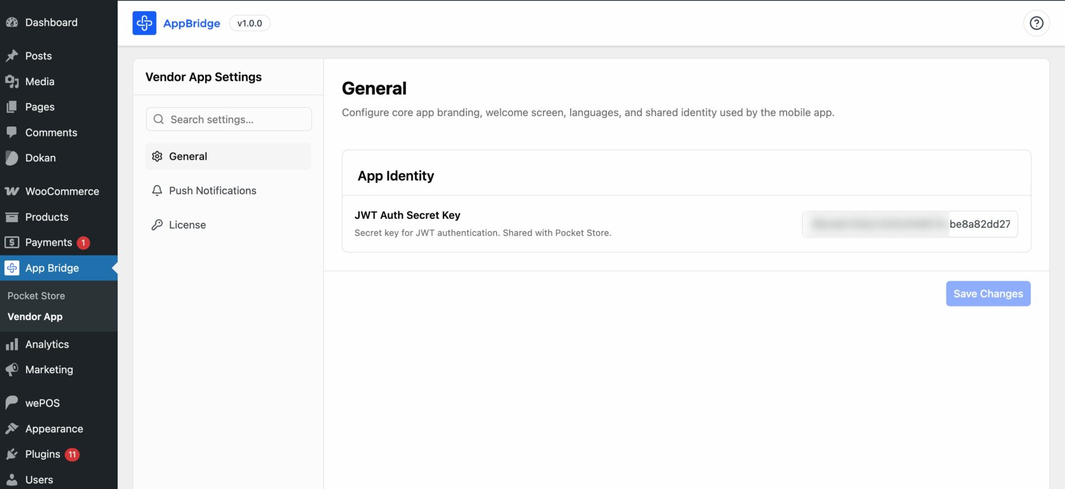Click the Payments dollar icon
This screenshot has width=1065, height=489.
click(x=12, y=242)
